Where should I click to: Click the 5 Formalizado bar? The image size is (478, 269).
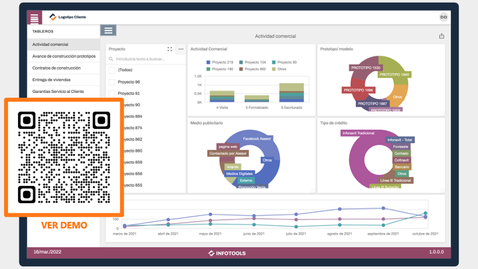point(257,98)
